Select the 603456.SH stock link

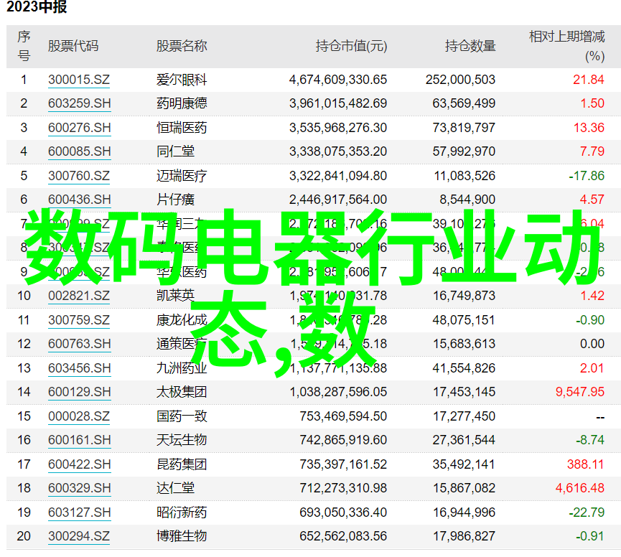point(80,368)
